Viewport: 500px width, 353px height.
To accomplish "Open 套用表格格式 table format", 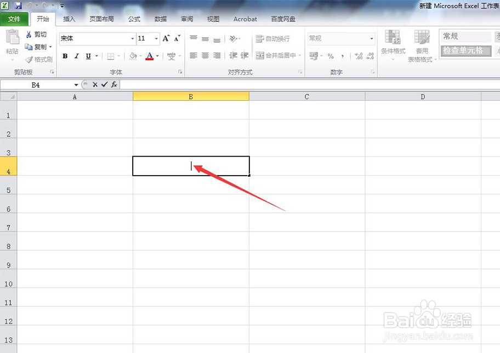I will click(x=422, y=46).
